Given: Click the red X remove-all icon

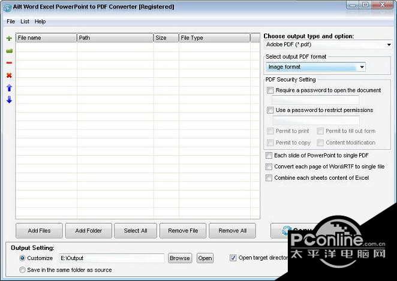Looking at the screenshot, I should (9, 75).
